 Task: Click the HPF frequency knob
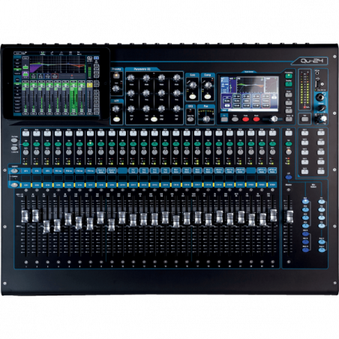pyautogui.click(x=115, y=109)
